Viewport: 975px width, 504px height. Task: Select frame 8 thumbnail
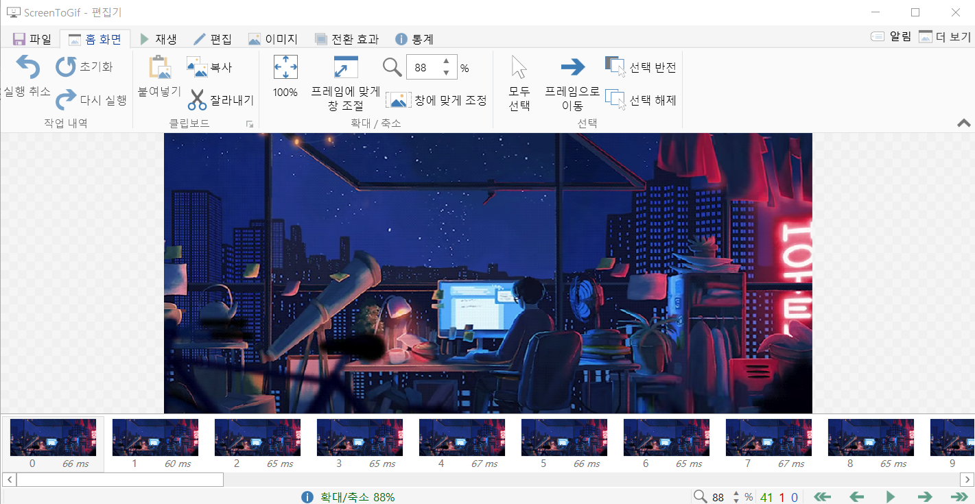[871, 437]
